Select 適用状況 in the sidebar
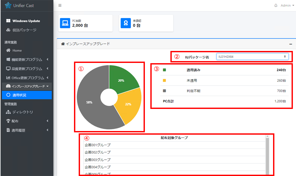This screenshot has height=176, width=296. point(19,95)
